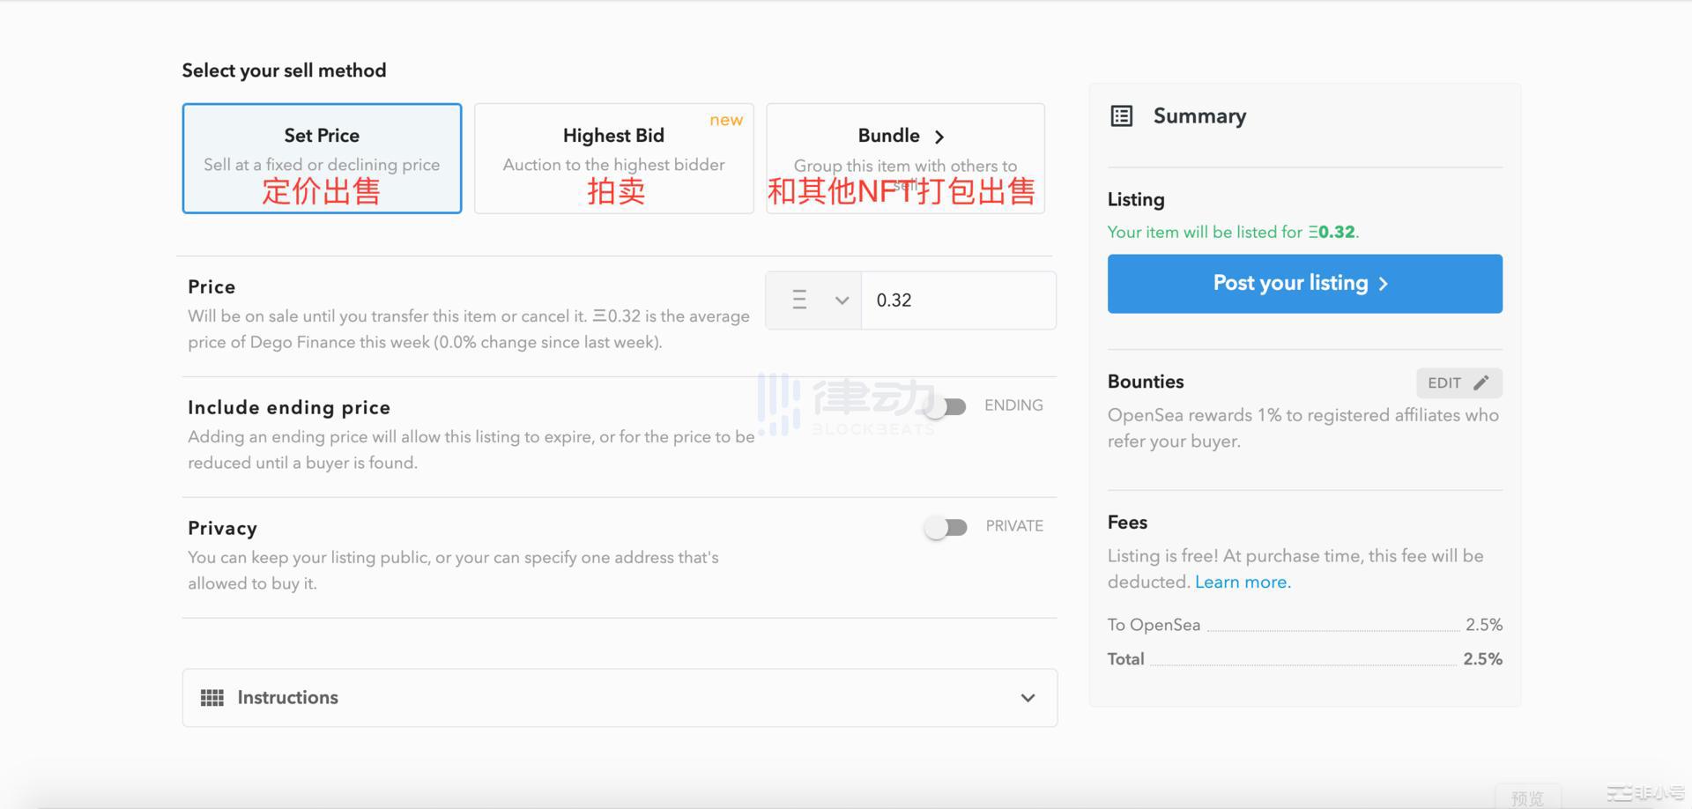
Task: Click the Instructions grid icon
Action: [211, 698]
